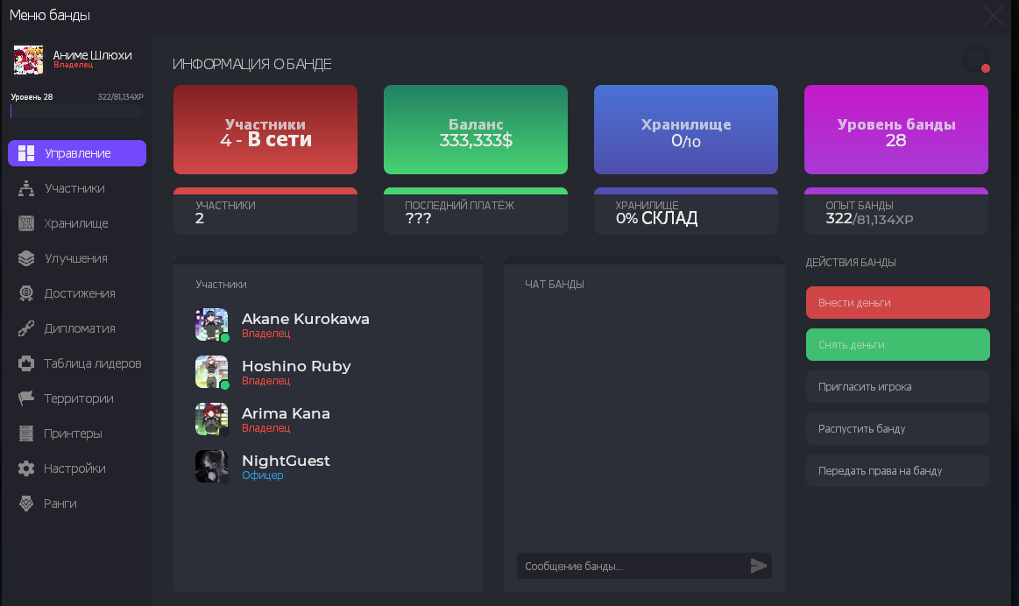This screenshot has width=1019, height=606.
Task: Select the Улучшения layers icon
Action: coord(26,258)
